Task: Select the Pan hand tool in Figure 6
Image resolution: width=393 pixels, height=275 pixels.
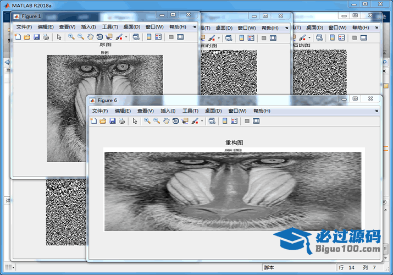Action: [x=166, y=121]
